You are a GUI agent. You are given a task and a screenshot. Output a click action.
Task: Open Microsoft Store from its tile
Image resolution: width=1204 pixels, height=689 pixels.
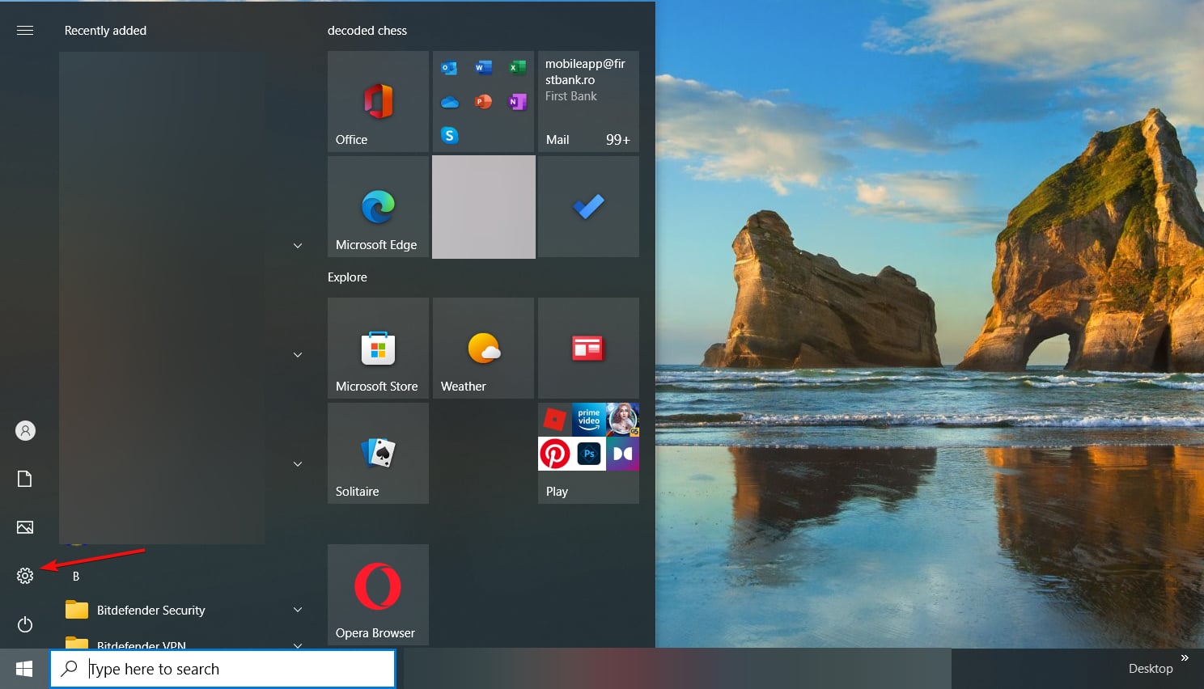click(377, 348)
